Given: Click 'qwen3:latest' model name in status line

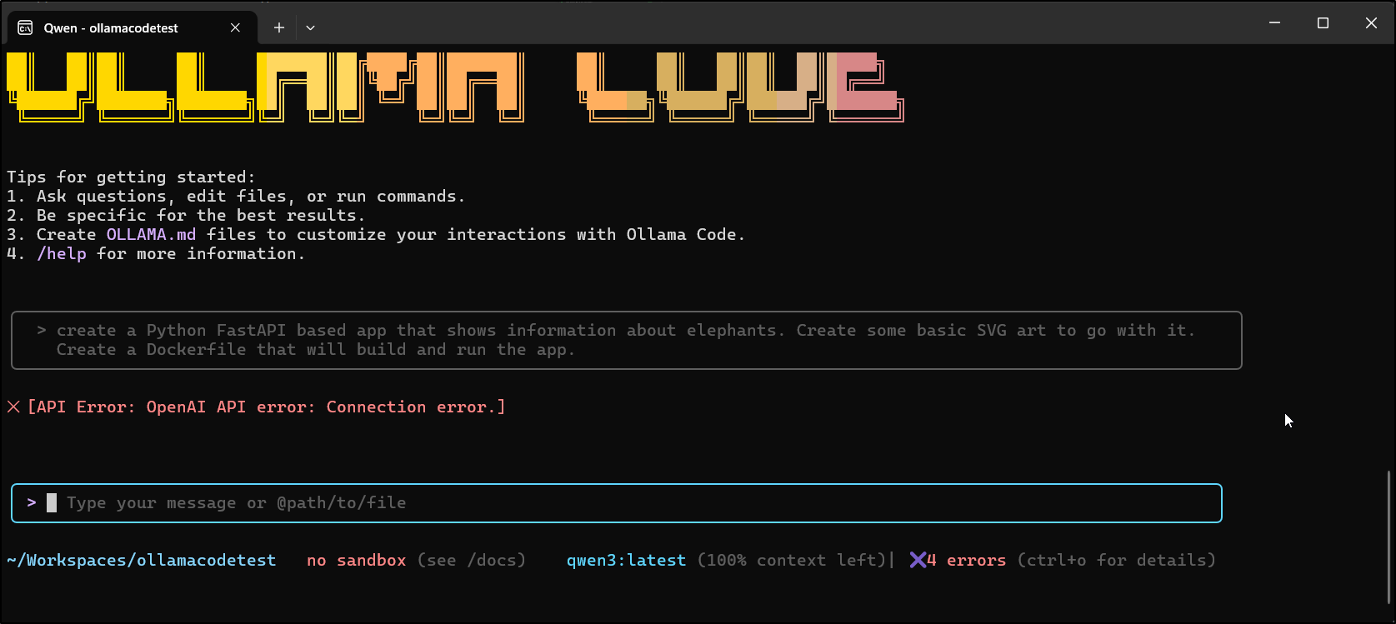Looking at the screenshot, I should tap(626, 560).
